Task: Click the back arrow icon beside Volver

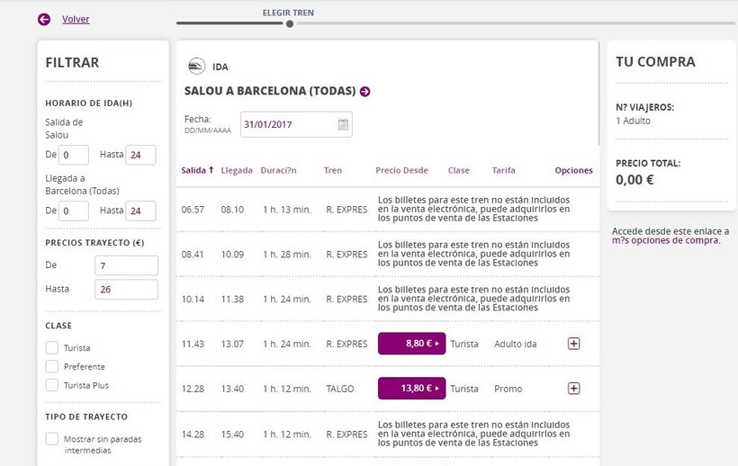Action: pos(44,19)
